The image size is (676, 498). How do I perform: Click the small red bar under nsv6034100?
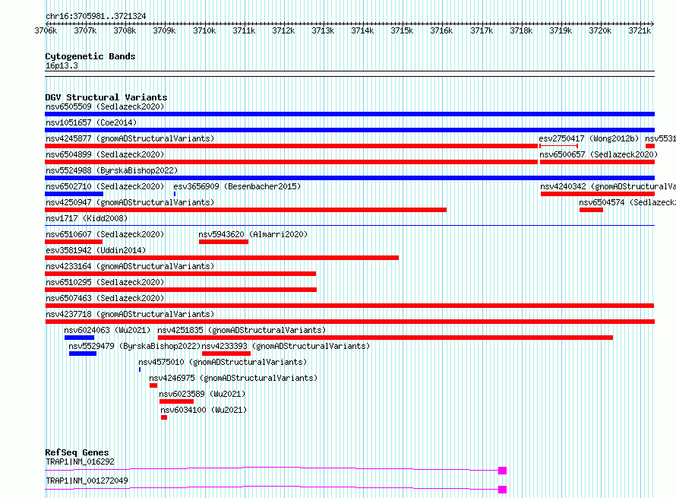click(x=164, y=417)
